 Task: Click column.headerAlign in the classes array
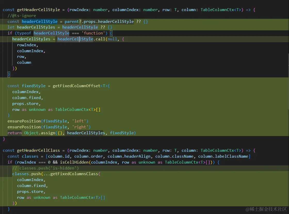pos(129,156)
